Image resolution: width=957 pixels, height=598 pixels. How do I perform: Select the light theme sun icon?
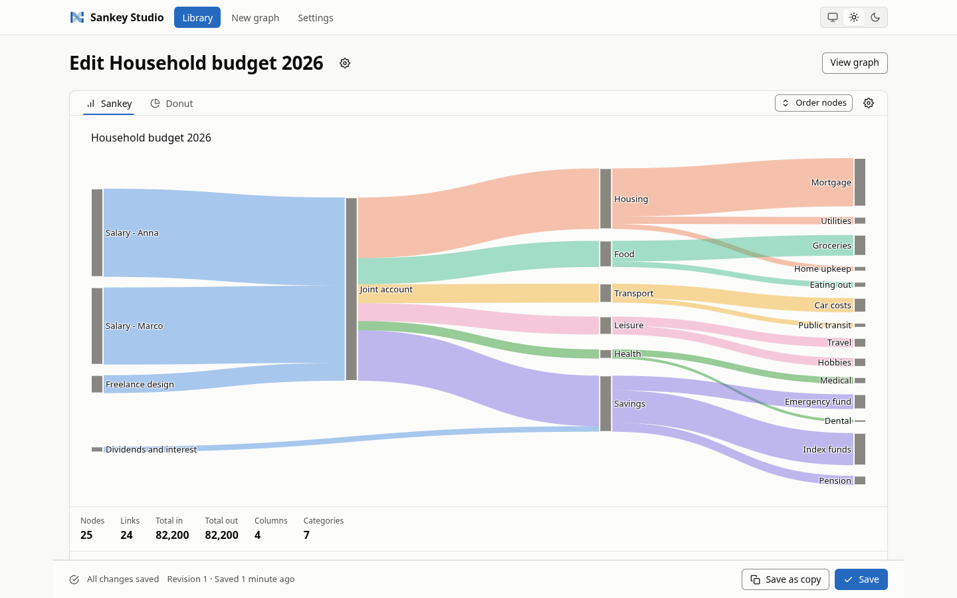854,17
